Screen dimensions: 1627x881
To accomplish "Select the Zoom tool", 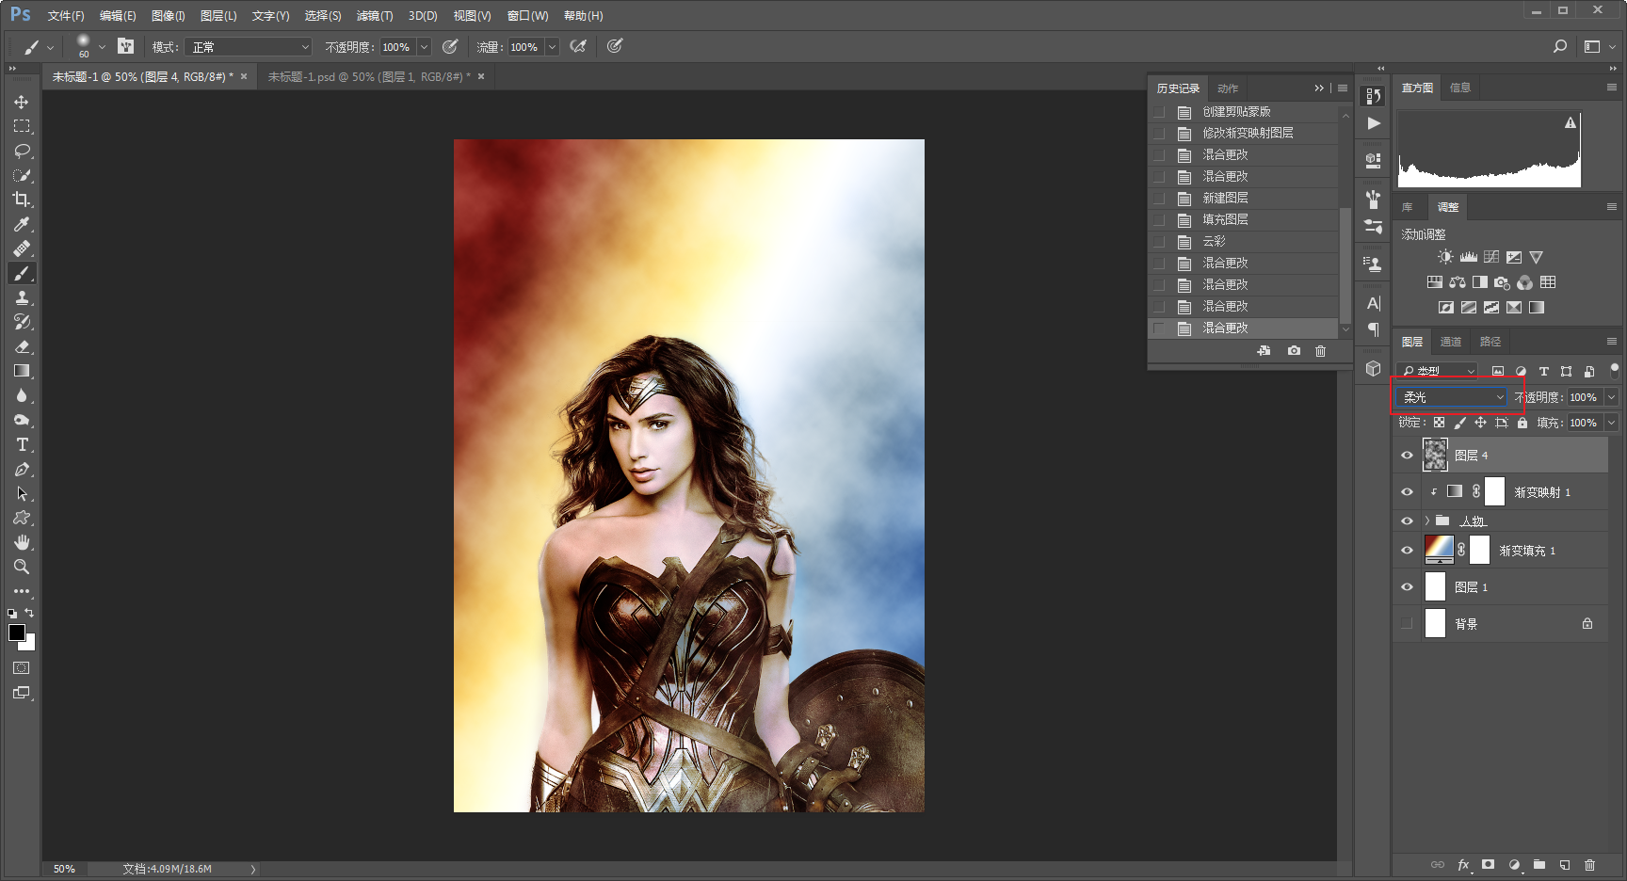I will (22, 567).
